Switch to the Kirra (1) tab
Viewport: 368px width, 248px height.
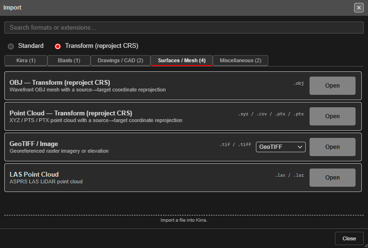pos(26,60)
